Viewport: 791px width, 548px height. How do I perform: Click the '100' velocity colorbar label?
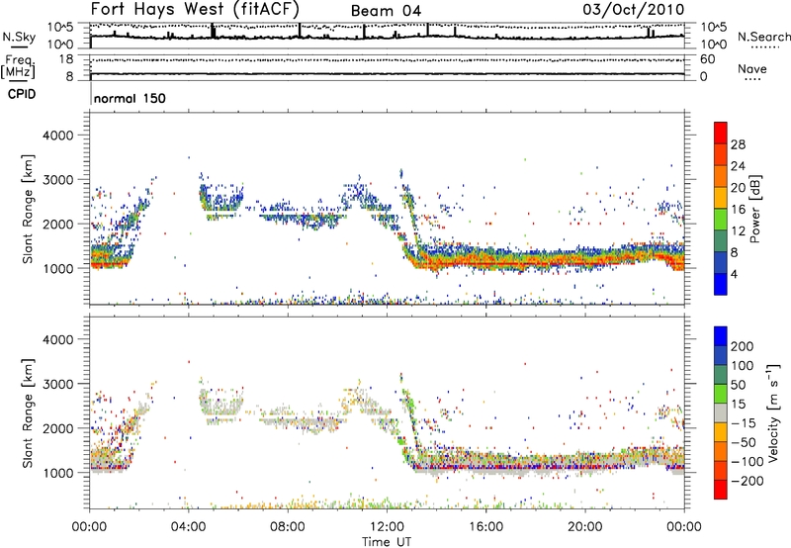click(x=742, y=366)
